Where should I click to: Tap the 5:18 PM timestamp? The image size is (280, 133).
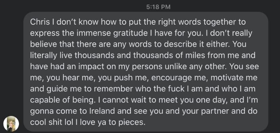tap(158, 7)
